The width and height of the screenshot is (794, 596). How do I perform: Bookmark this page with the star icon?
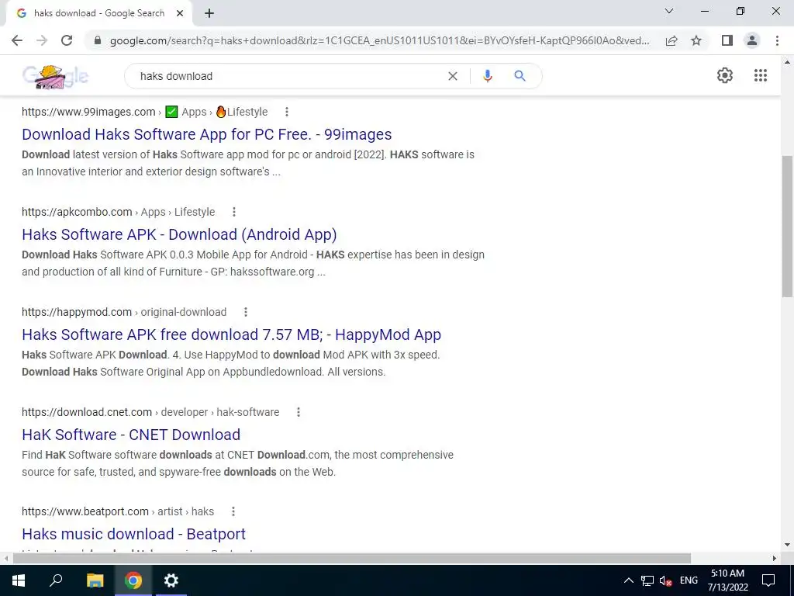(696, 40)
